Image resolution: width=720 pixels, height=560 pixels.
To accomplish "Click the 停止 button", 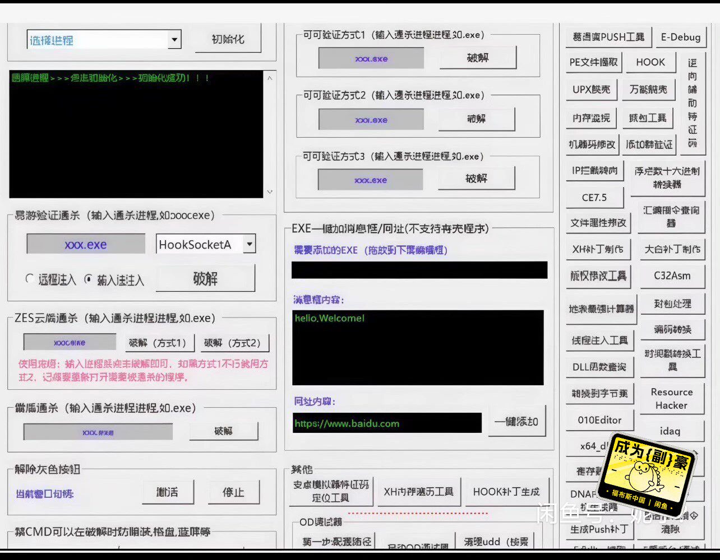I will [x=233, y=492].
